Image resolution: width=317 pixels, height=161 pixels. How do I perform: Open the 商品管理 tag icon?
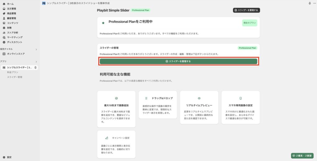click(4, 14)
